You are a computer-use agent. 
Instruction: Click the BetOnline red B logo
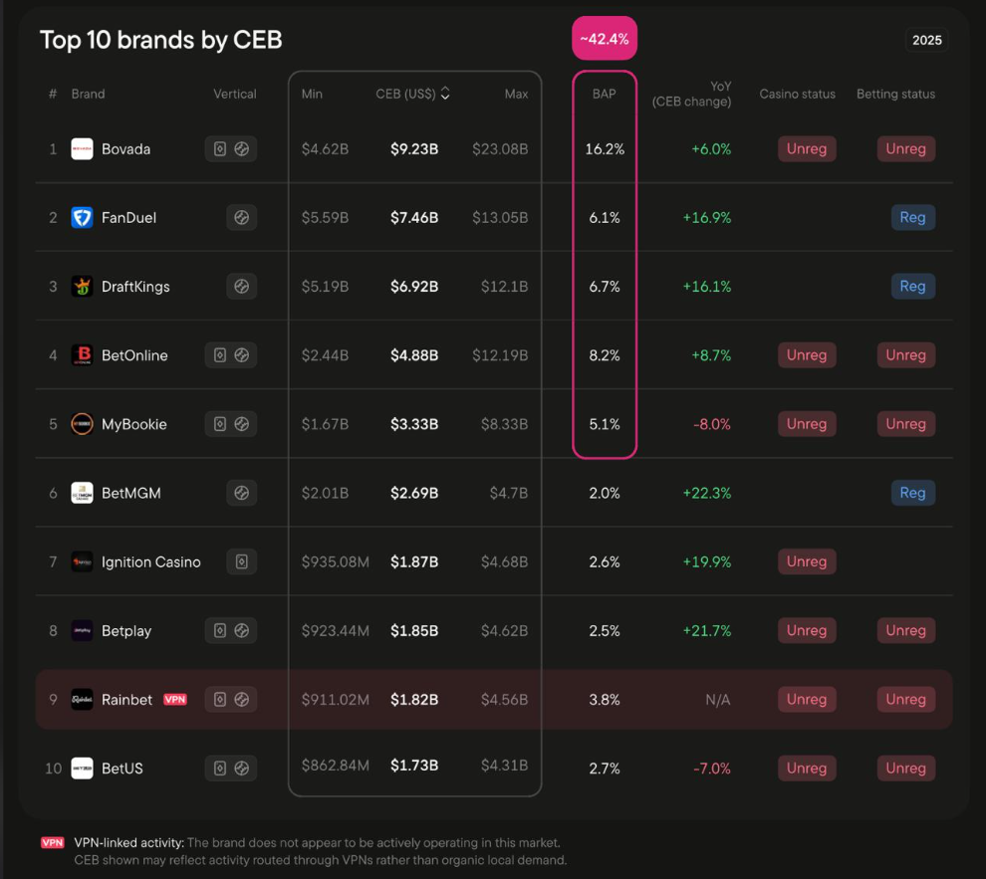pyautogui.click(x=82, y=355)
